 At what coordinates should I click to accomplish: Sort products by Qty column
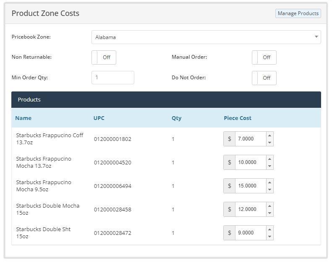pos(176,118)
